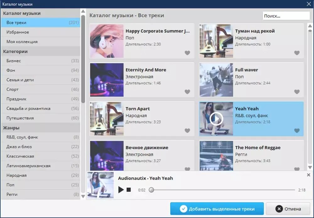Click the search field Поиск
Image resolution: width=314 pixels, height=218 pixels.
click(286, 16)
